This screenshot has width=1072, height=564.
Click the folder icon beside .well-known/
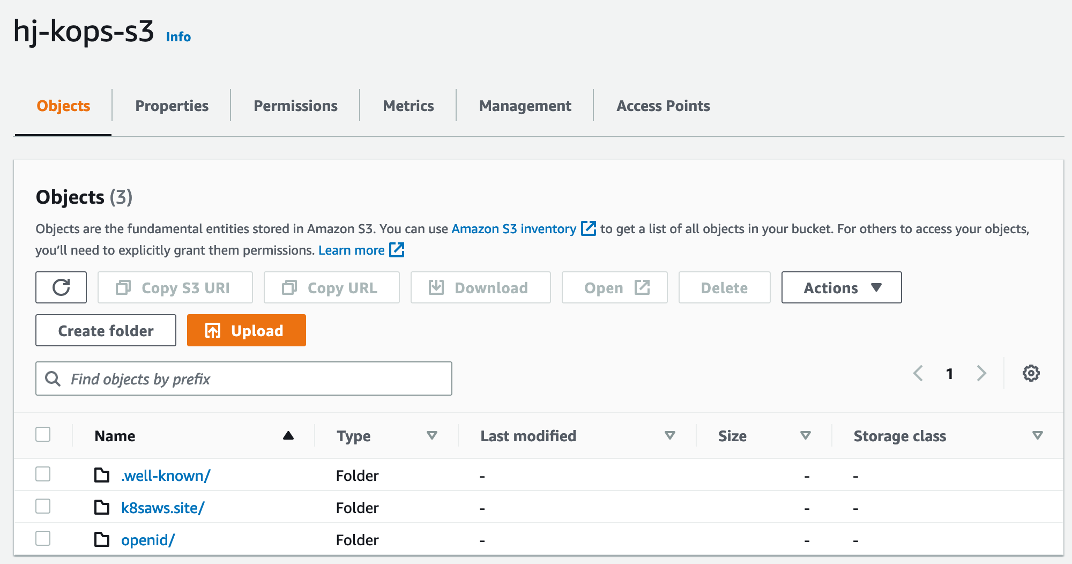(102, 475)
